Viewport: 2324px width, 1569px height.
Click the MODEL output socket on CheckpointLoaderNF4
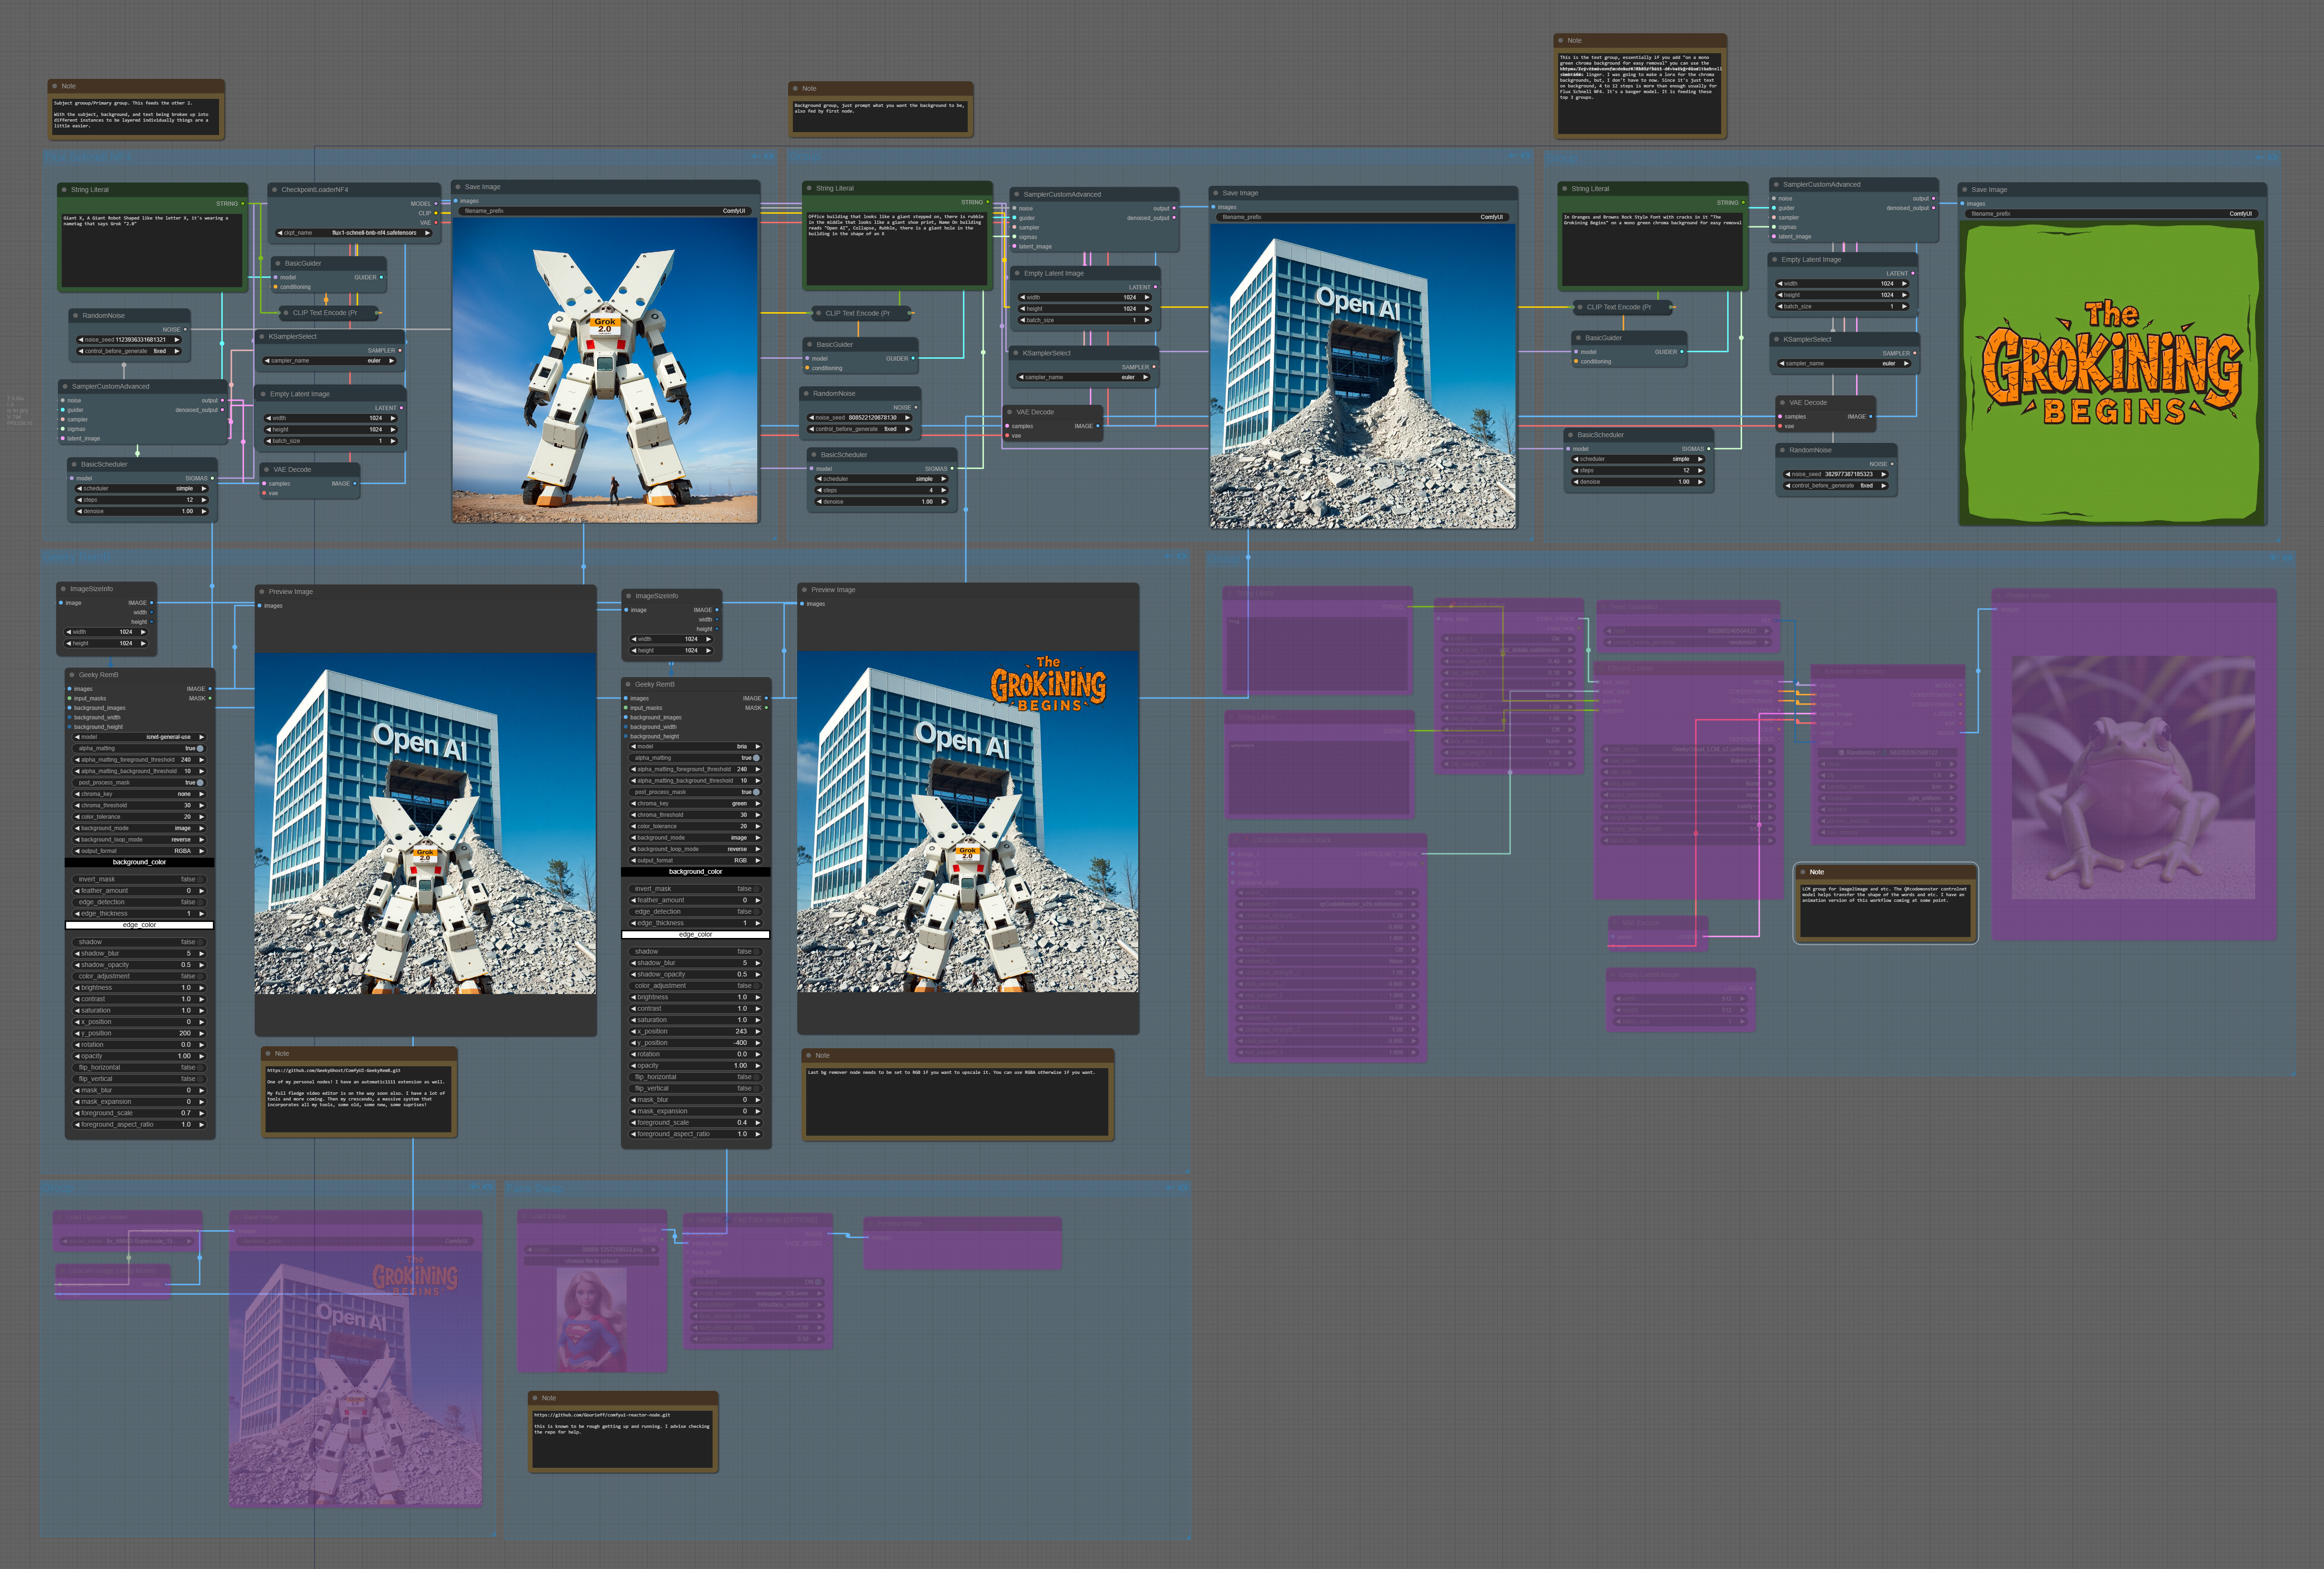tap(436, 204)
